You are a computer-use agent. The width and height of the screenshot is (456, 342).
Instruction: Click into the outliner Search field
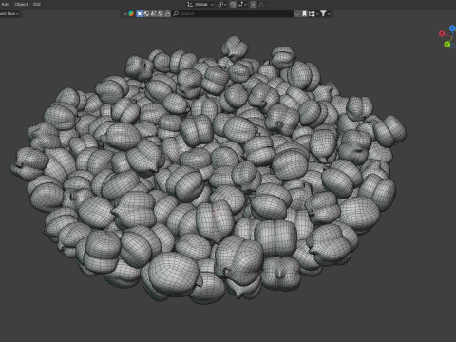pos(233,14)
